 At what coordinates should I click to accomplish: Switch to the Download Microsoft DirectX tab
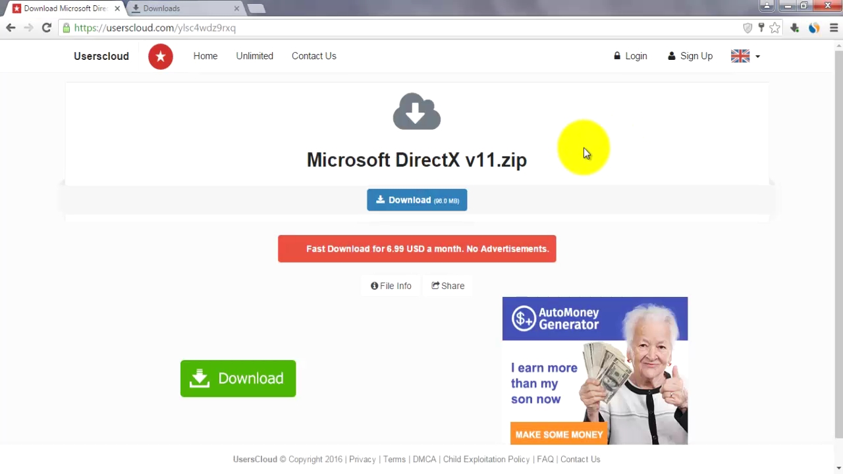[64, 9]
